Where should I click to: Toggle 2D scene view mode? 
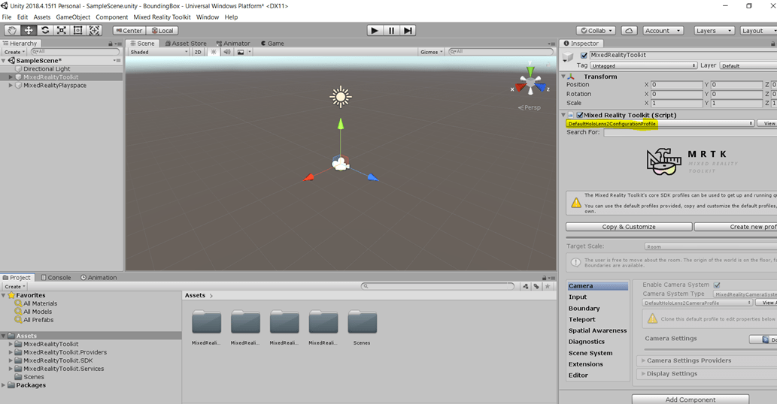[198, 53]
